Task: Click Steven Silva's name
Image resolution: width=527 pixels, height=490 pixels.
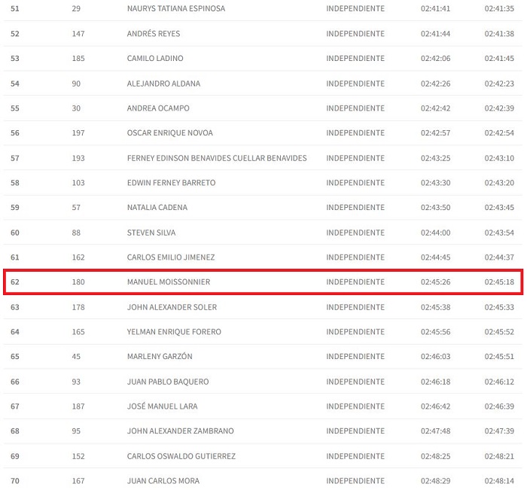Action: coord(151,233)
